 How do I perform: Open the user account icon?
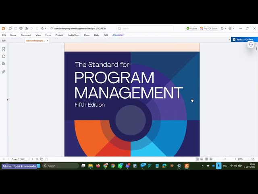click(230, 28)
